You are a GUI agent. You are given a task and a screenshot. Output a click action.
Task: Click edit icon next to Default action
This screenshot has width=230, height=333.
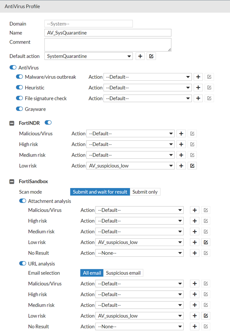pos(151,56)
